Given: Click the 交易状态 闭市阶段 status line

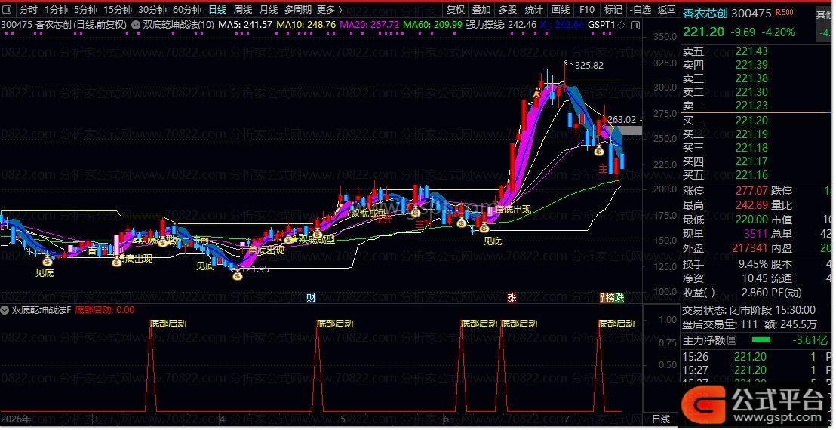Looking at the screenshot, I should click(748, 309).
